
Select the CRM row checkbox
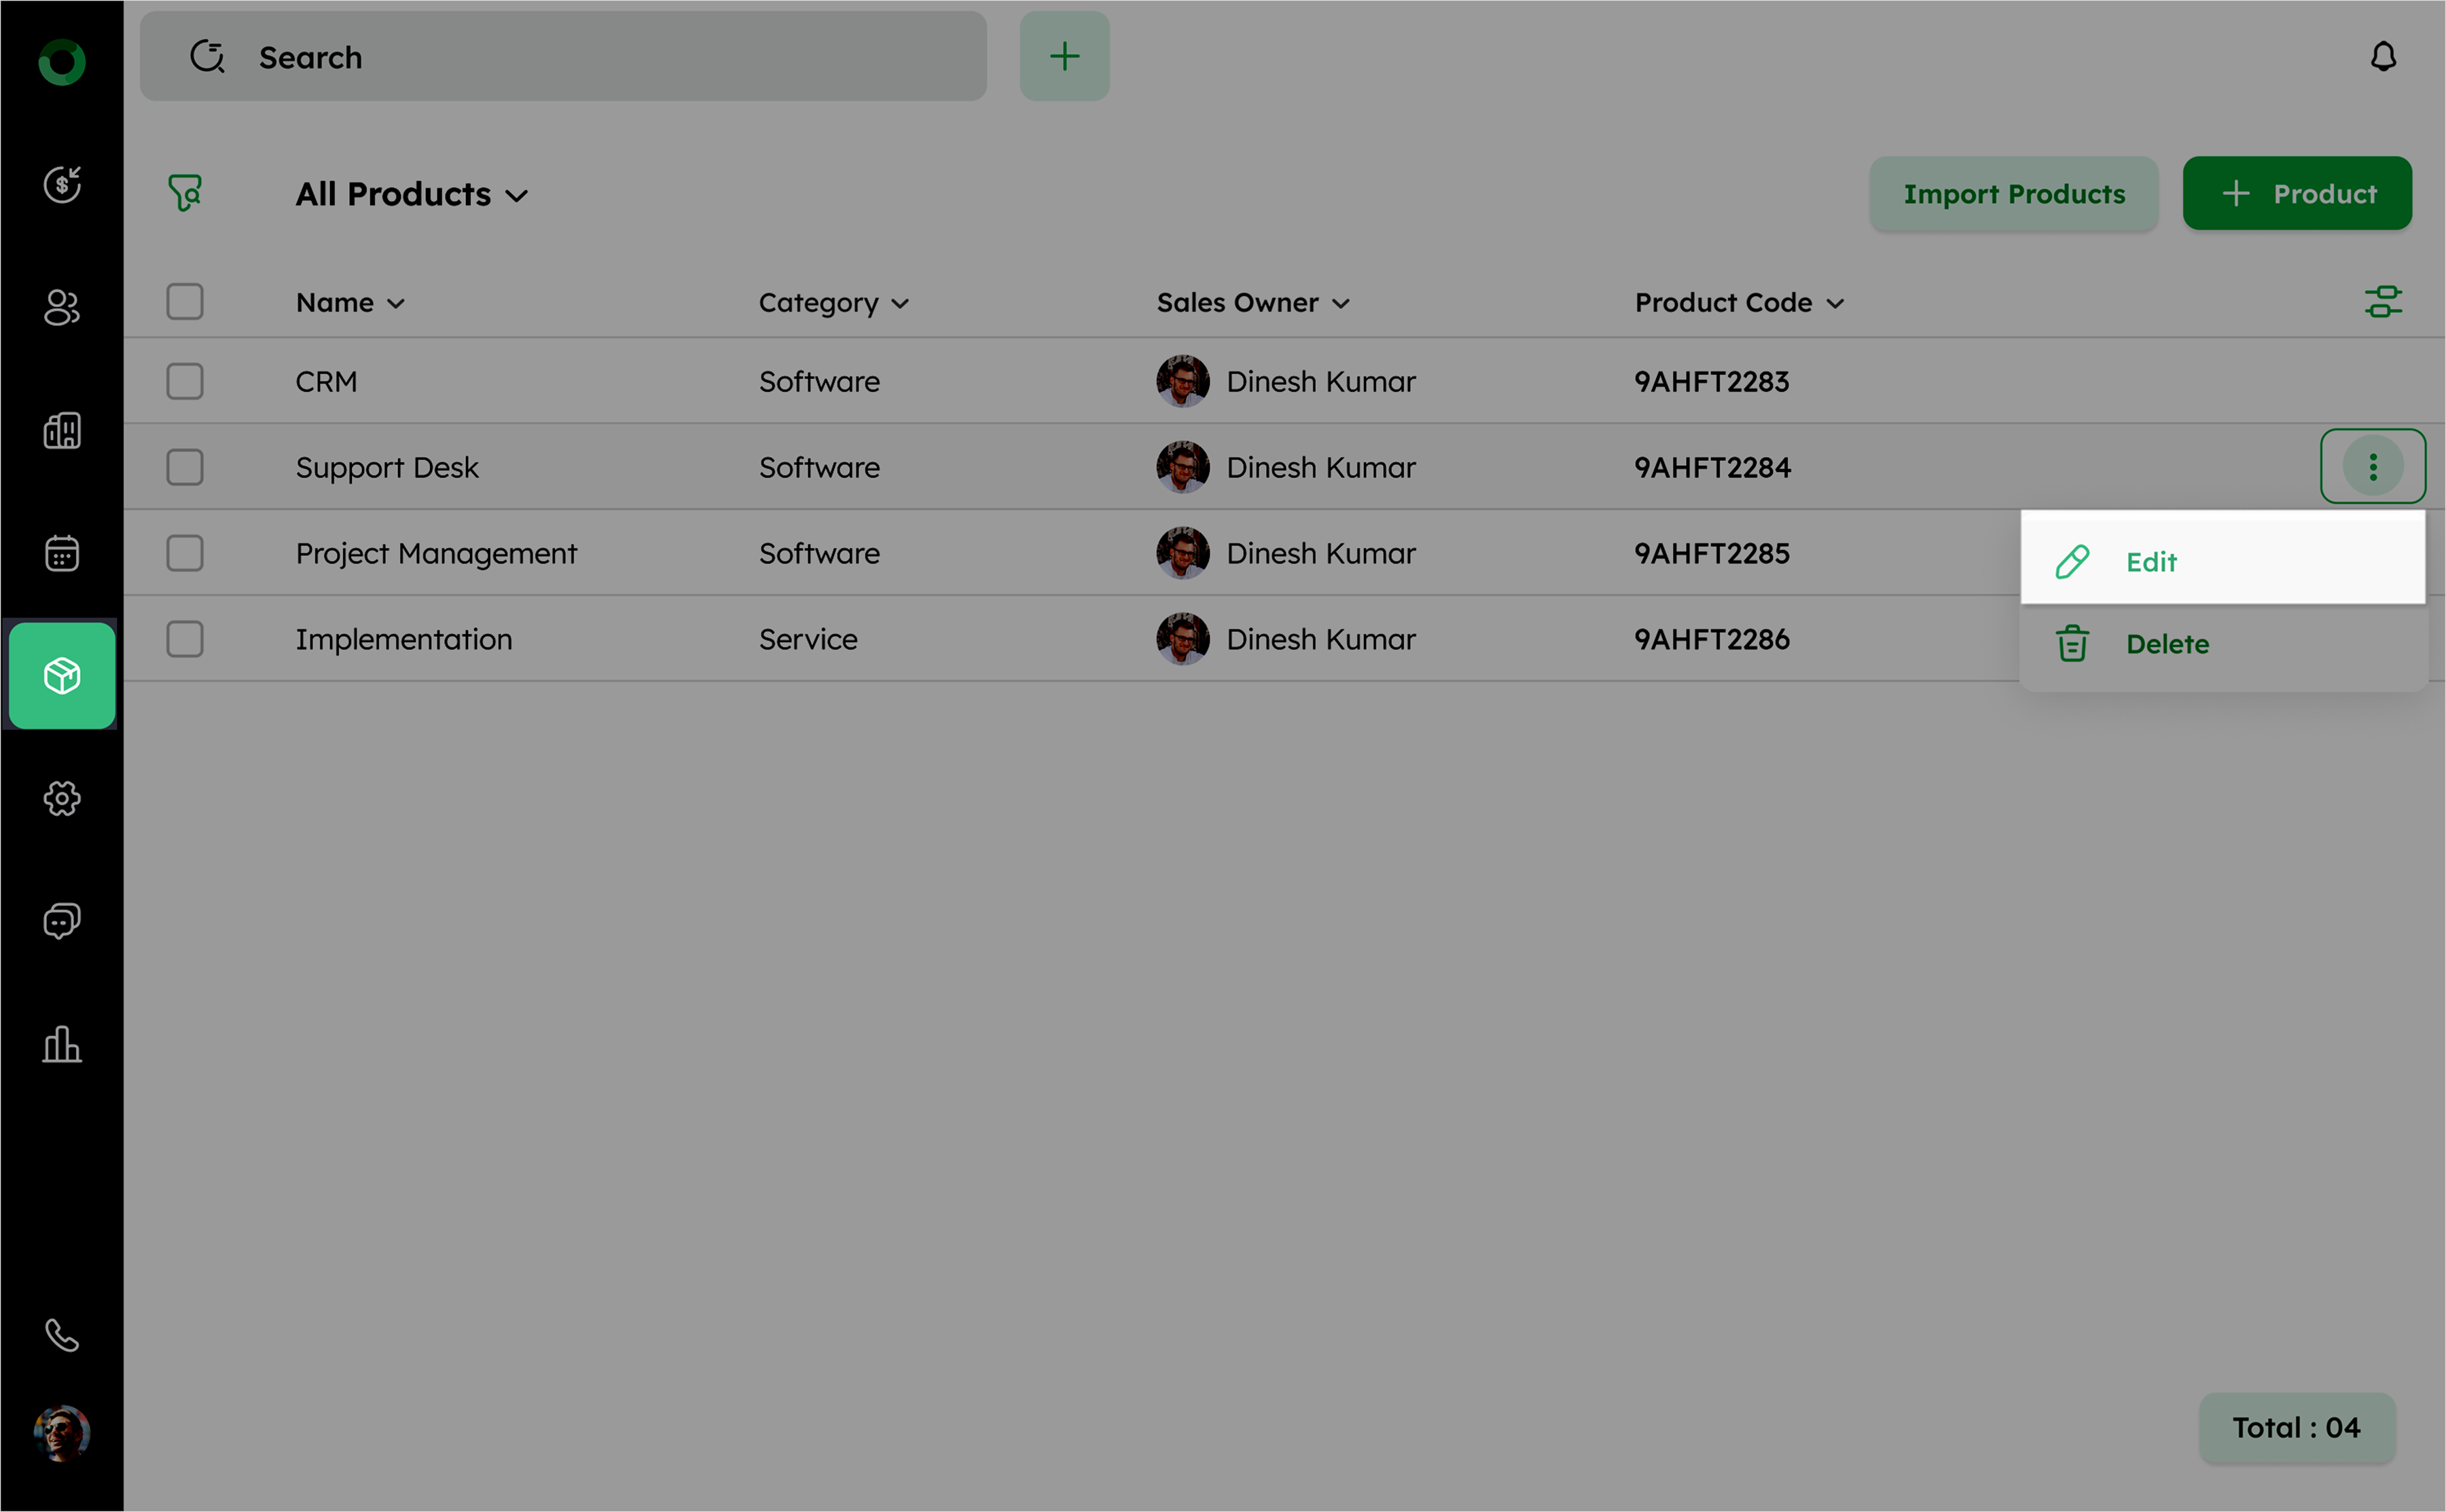185,381
